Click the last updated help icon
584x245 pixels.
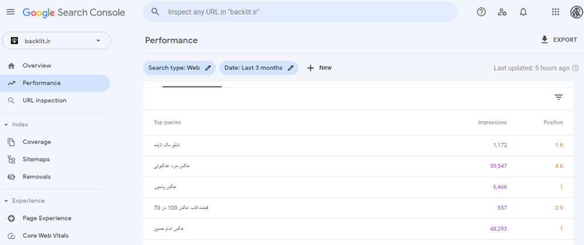click(x=576, y=68)
